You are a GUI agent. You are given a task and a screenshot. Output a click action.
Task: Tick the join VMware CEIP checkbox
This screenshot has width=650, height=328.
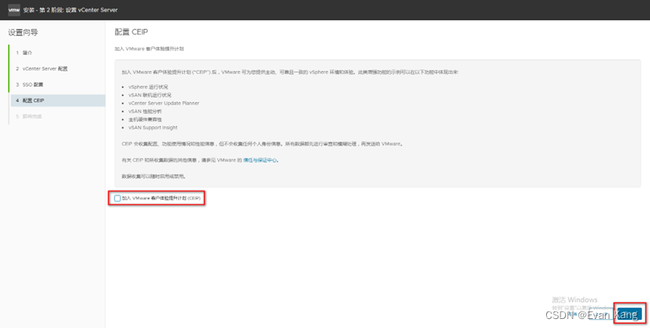pyautogui.click(x=117, y=198)
